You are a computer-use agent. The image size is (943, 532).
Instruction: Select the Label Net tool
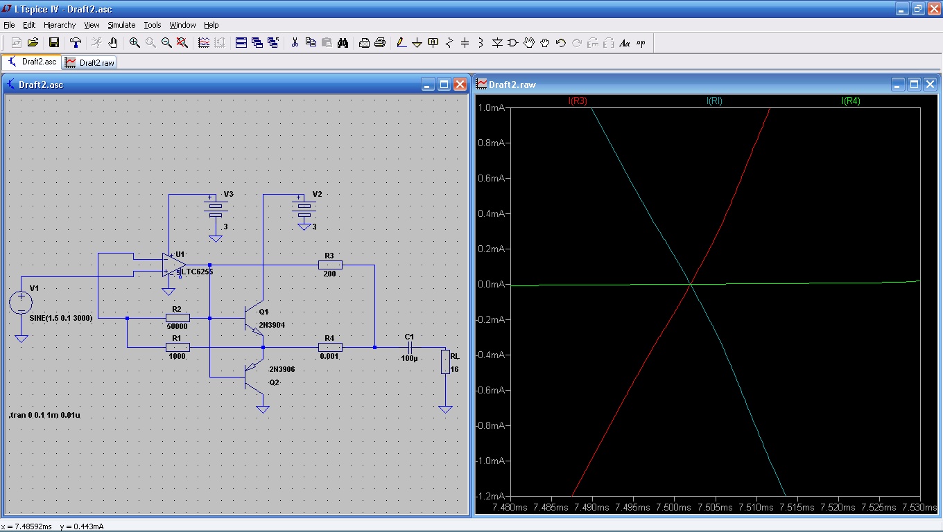coord(433,43)
